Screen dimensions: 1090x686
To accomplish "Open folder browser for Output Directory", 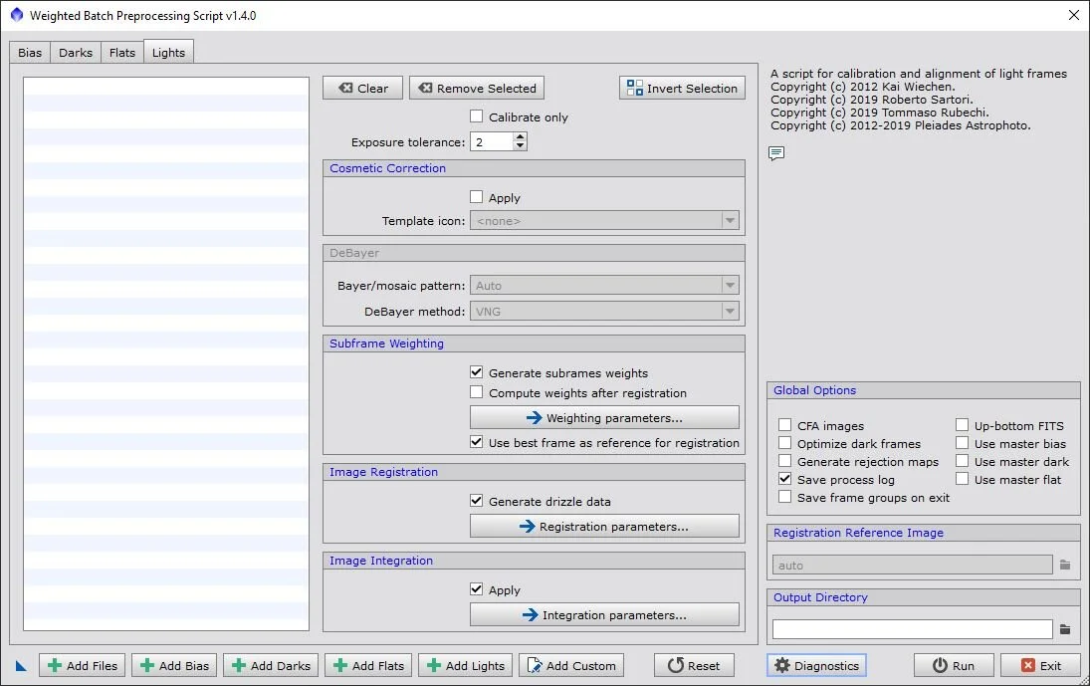I will click(1065, 629).
